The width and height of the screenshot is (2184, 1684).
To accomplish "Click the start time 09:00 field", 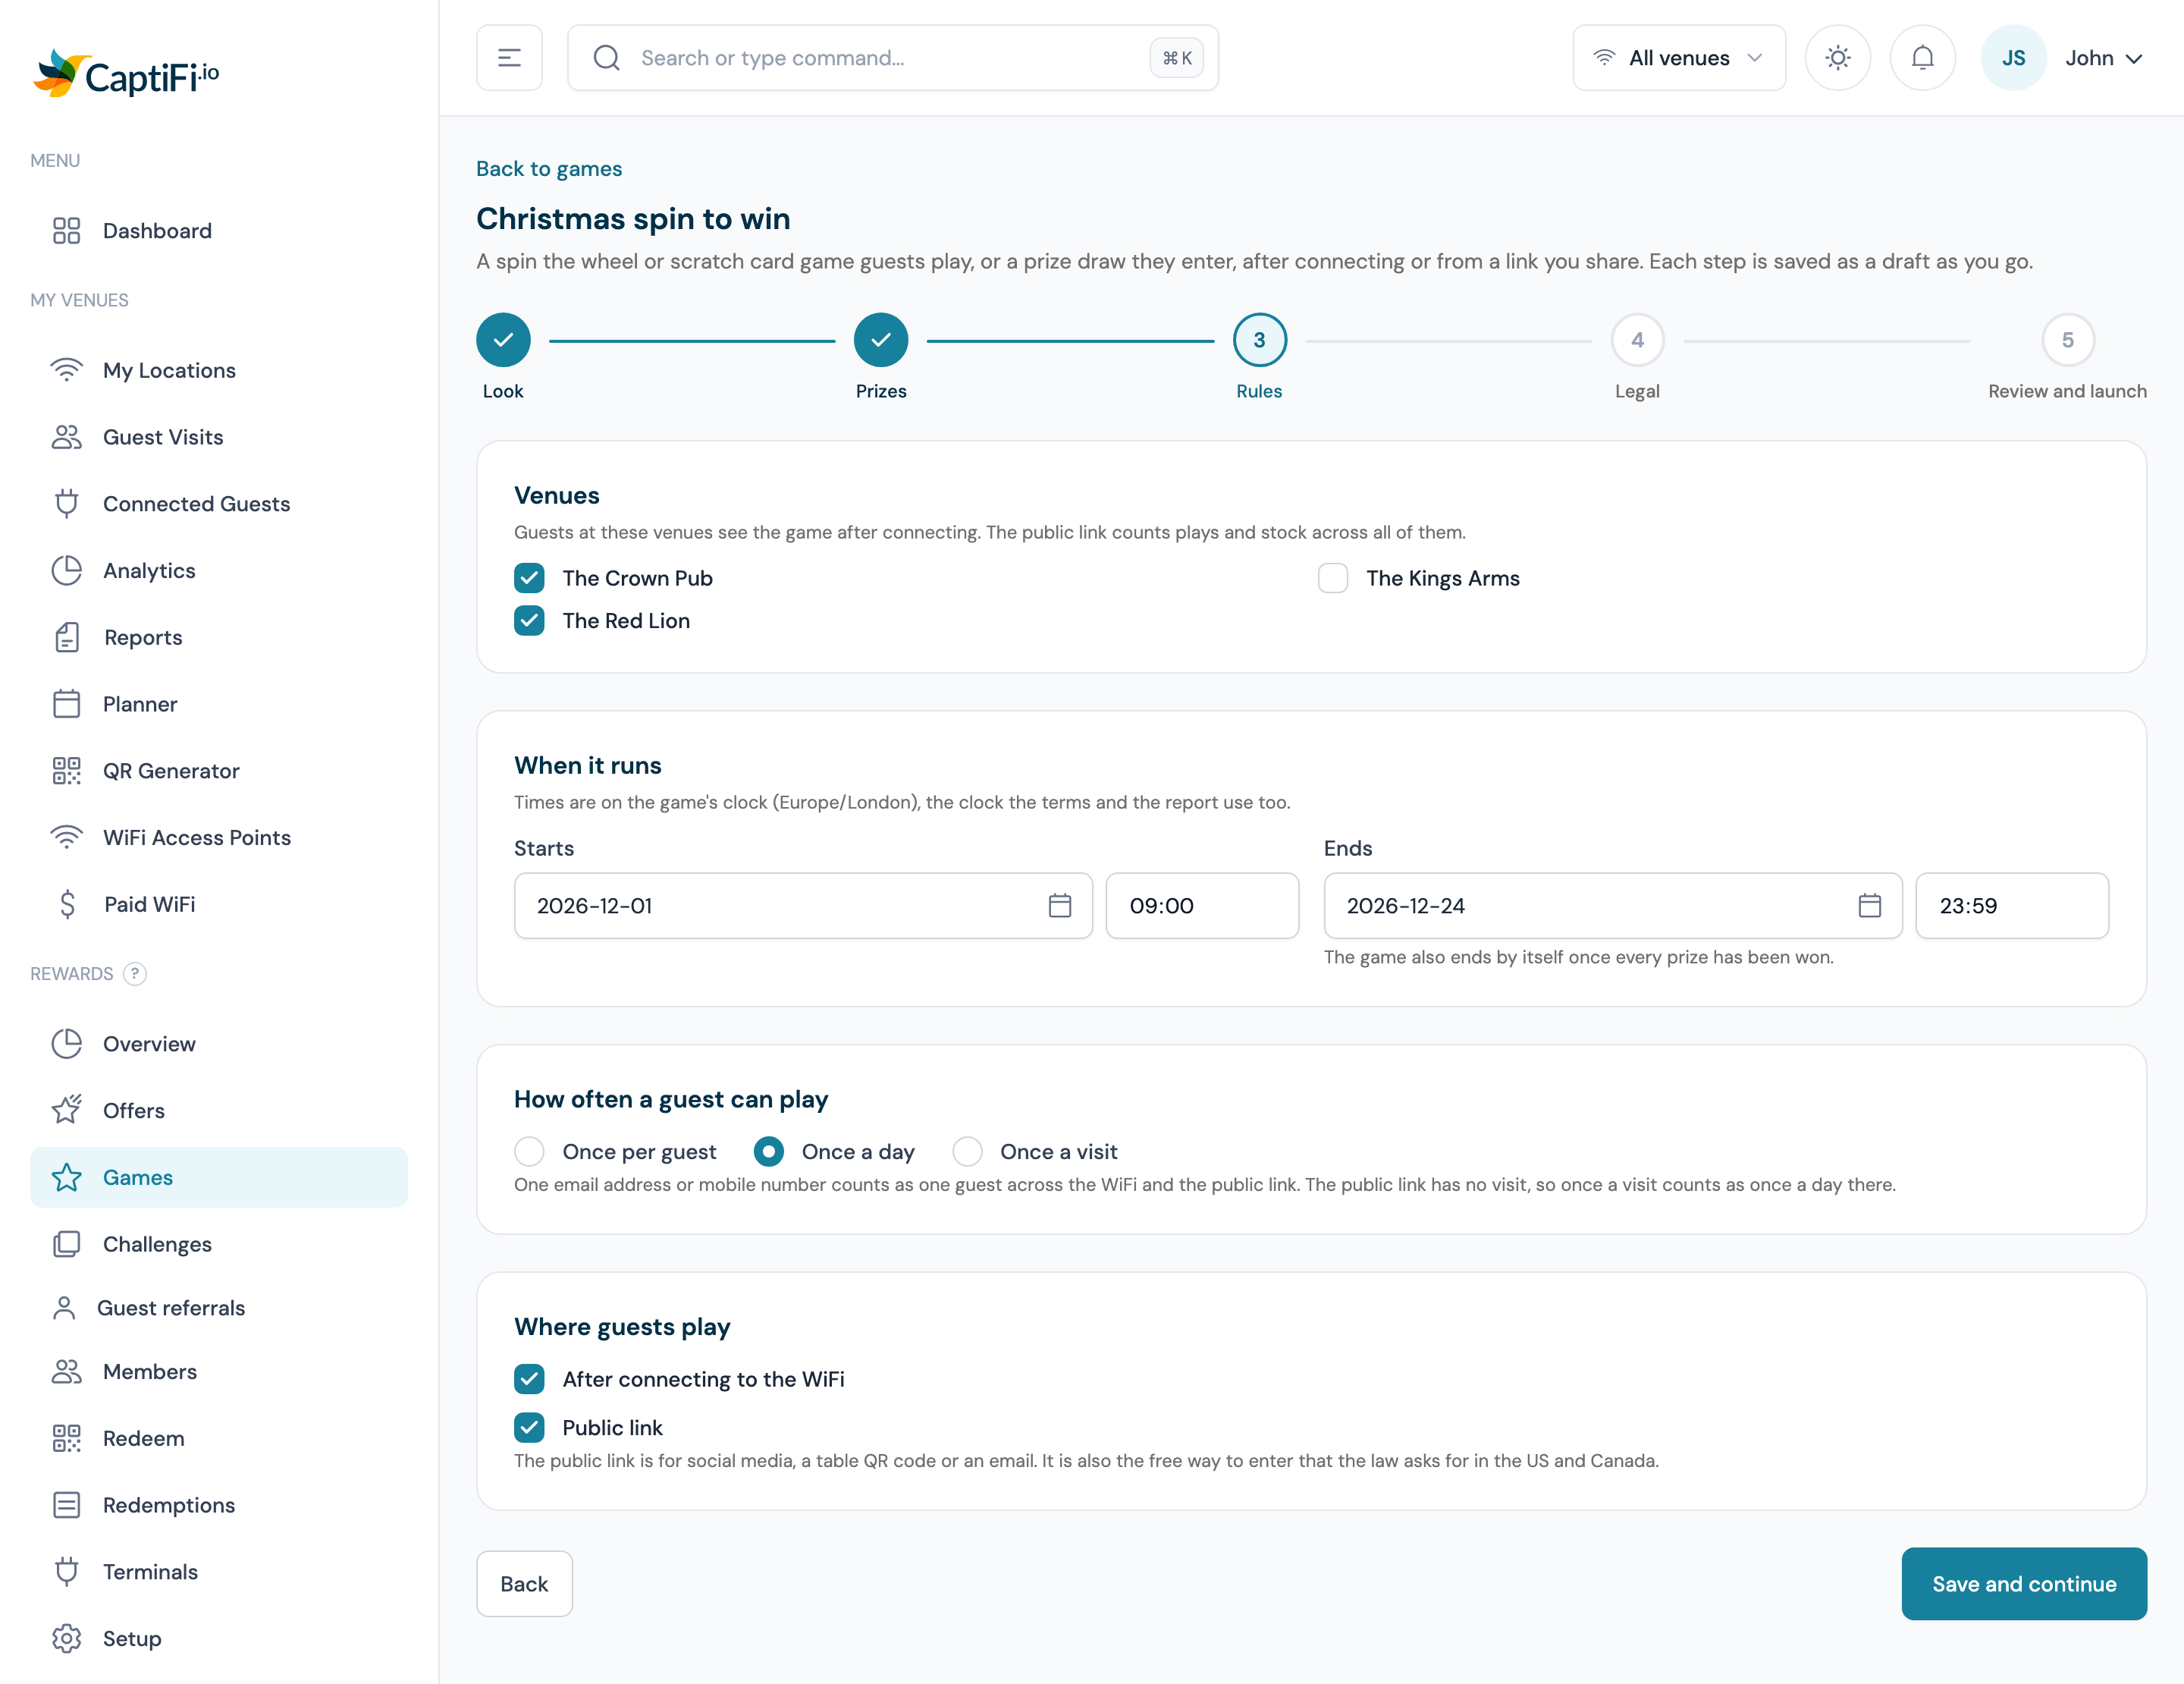I will point(1202,905).
